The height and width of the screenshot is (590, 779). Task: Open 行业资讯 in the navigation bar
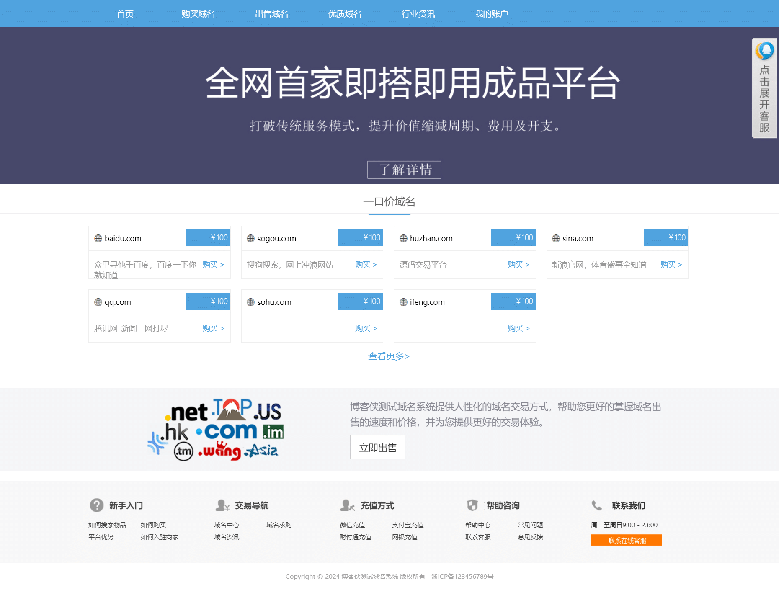pyautogui.click(x=418, y=14)
